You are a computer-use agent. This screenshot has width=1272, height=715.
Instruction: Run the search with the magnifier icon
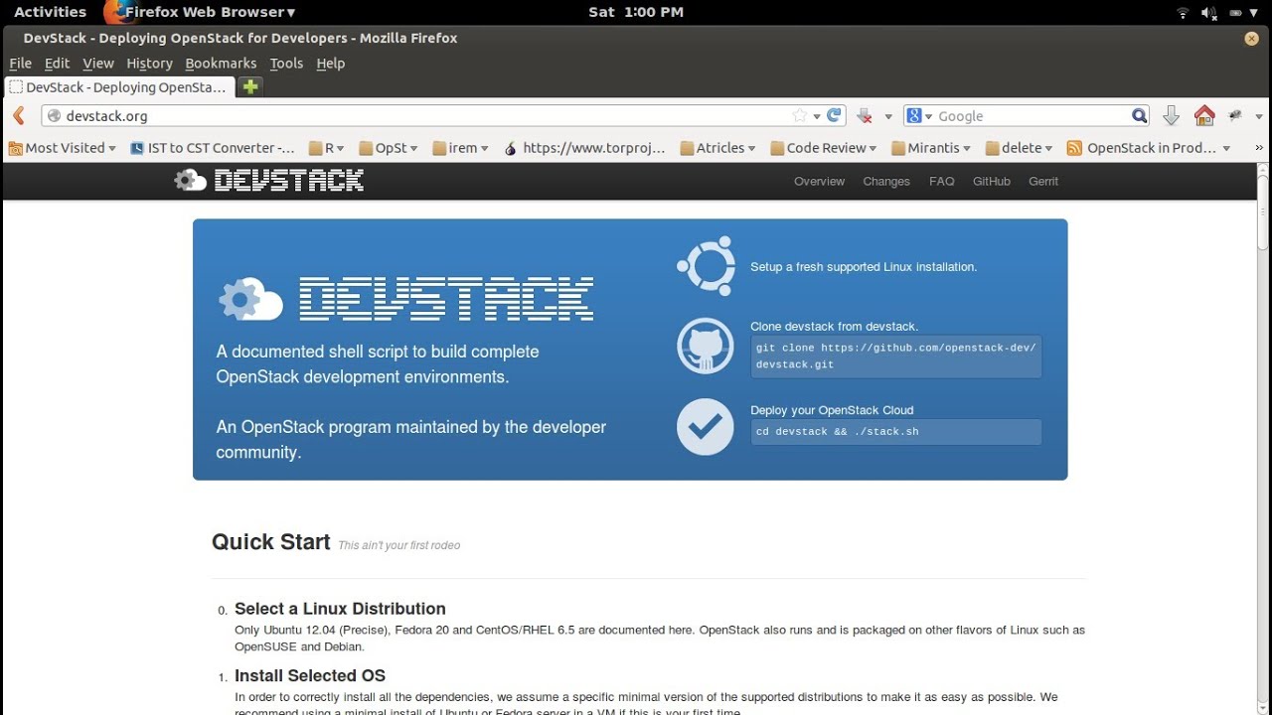click(1139, 116)
